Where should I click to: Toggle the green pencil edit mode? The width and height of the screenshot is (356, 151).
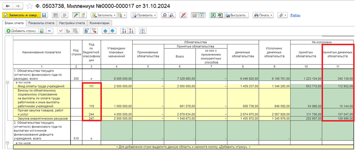click(x=76, y=15)
